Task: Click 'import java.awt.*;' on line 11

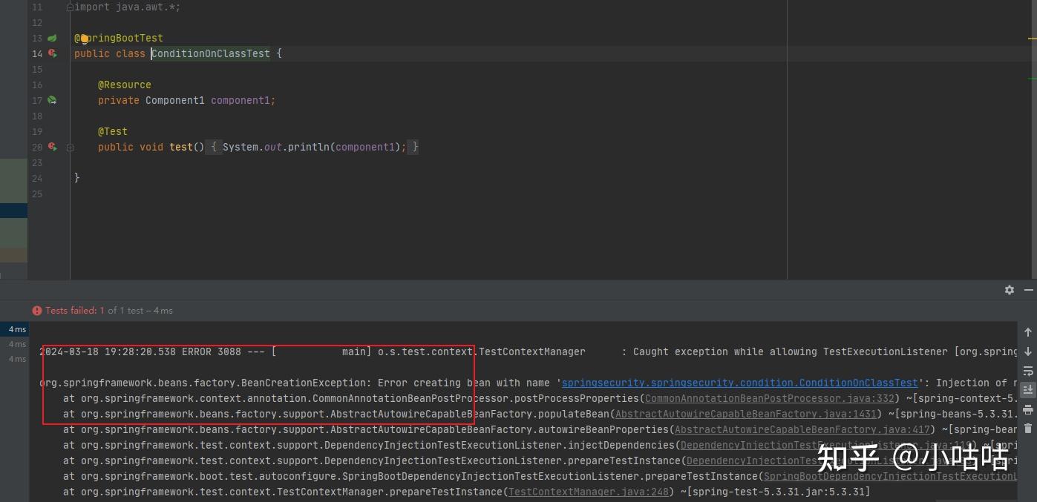Action: (x=128, y=7)
